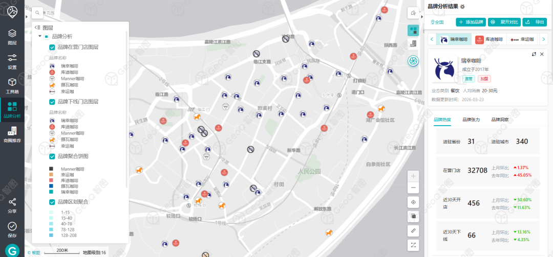The image size is (553, 257).
Task: Close the 瑞幸咖啡 brand detail card
Action: 542,54
